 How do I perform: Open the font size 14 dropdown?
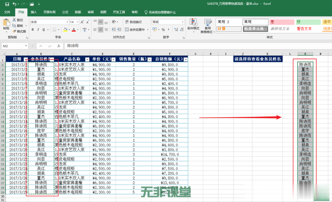[x=77, y=22]
